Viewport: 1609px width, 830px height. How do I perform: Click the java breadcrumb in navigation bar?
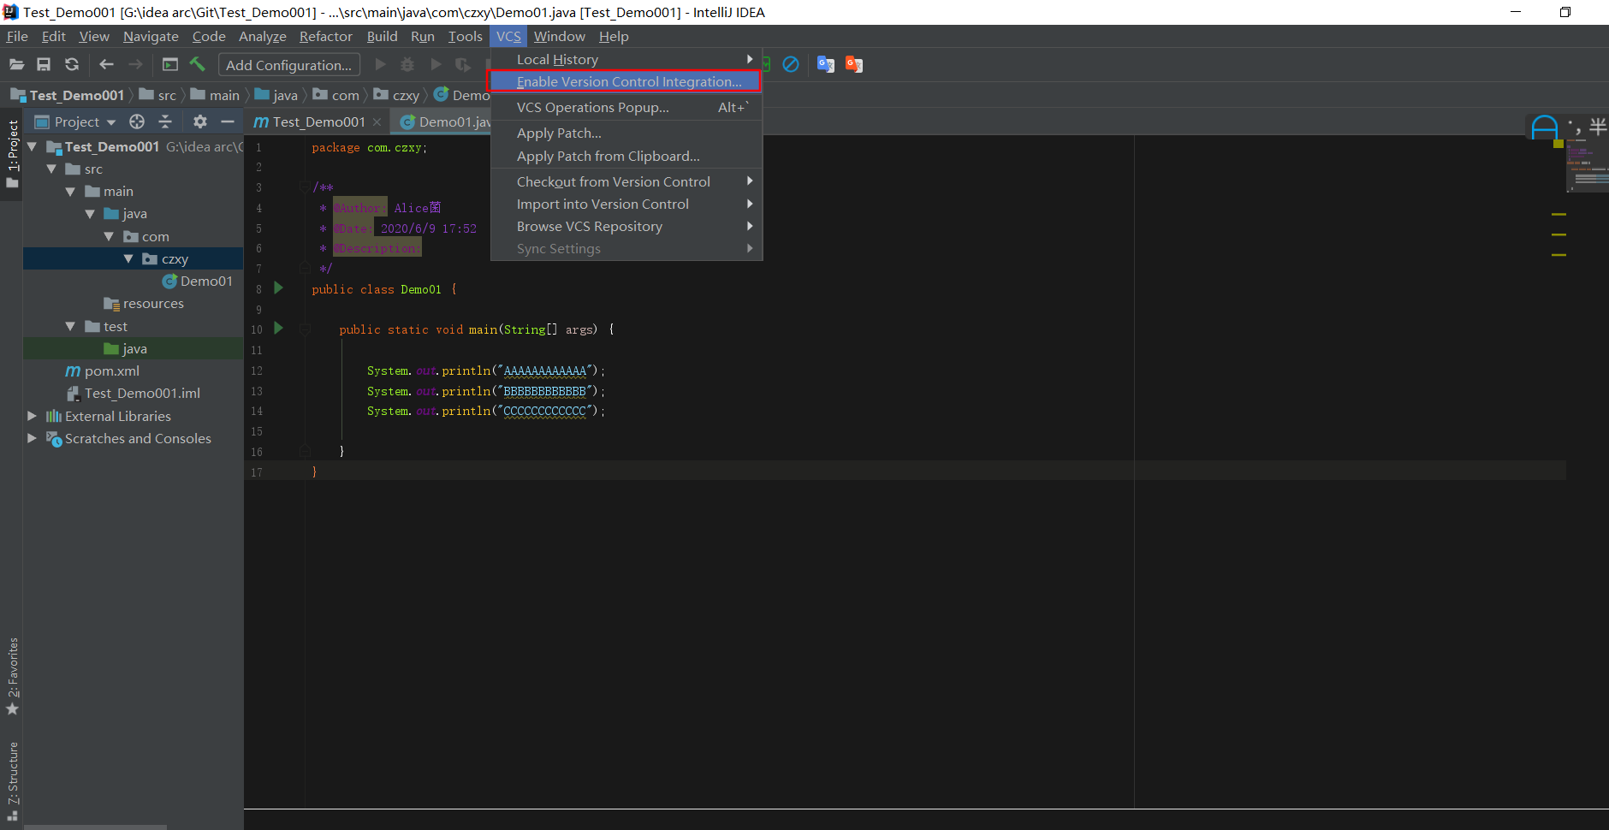coord(276,95)
